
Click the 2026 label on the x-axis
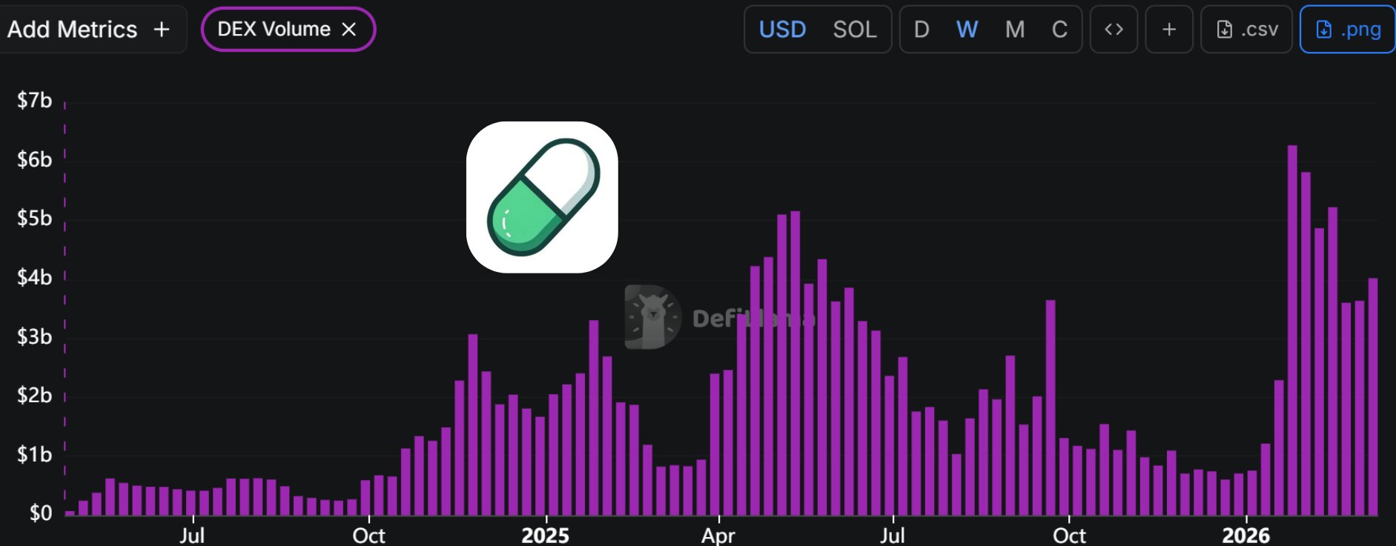1246,535
